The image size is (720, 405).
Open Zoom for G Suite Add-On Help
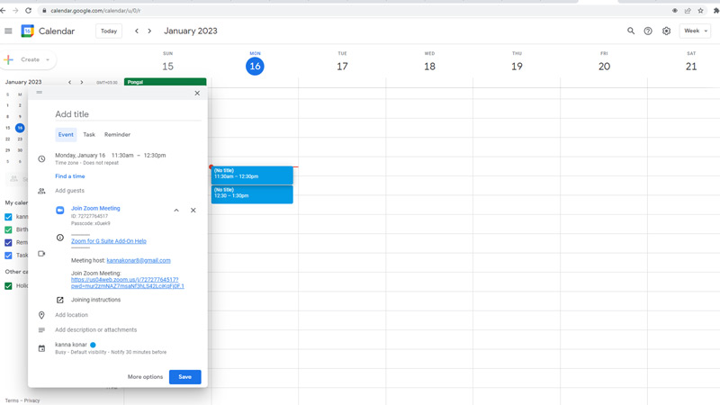[109, 241]
